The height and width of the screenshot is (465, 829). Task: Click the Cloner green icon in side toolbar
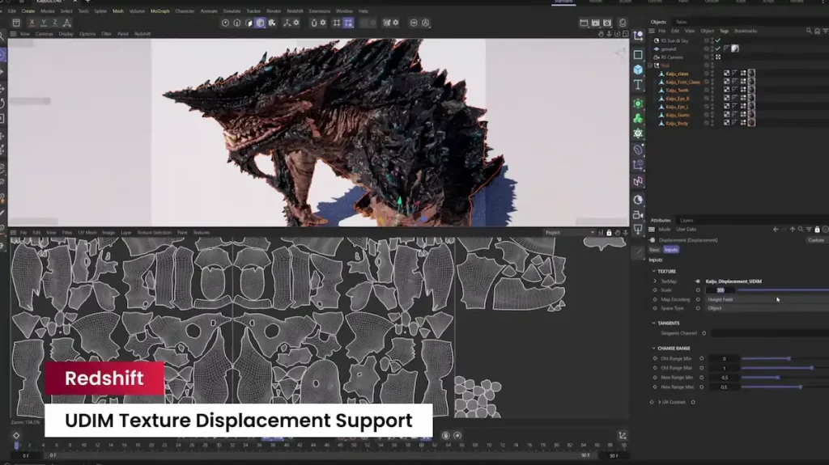[x=638, y=118]
